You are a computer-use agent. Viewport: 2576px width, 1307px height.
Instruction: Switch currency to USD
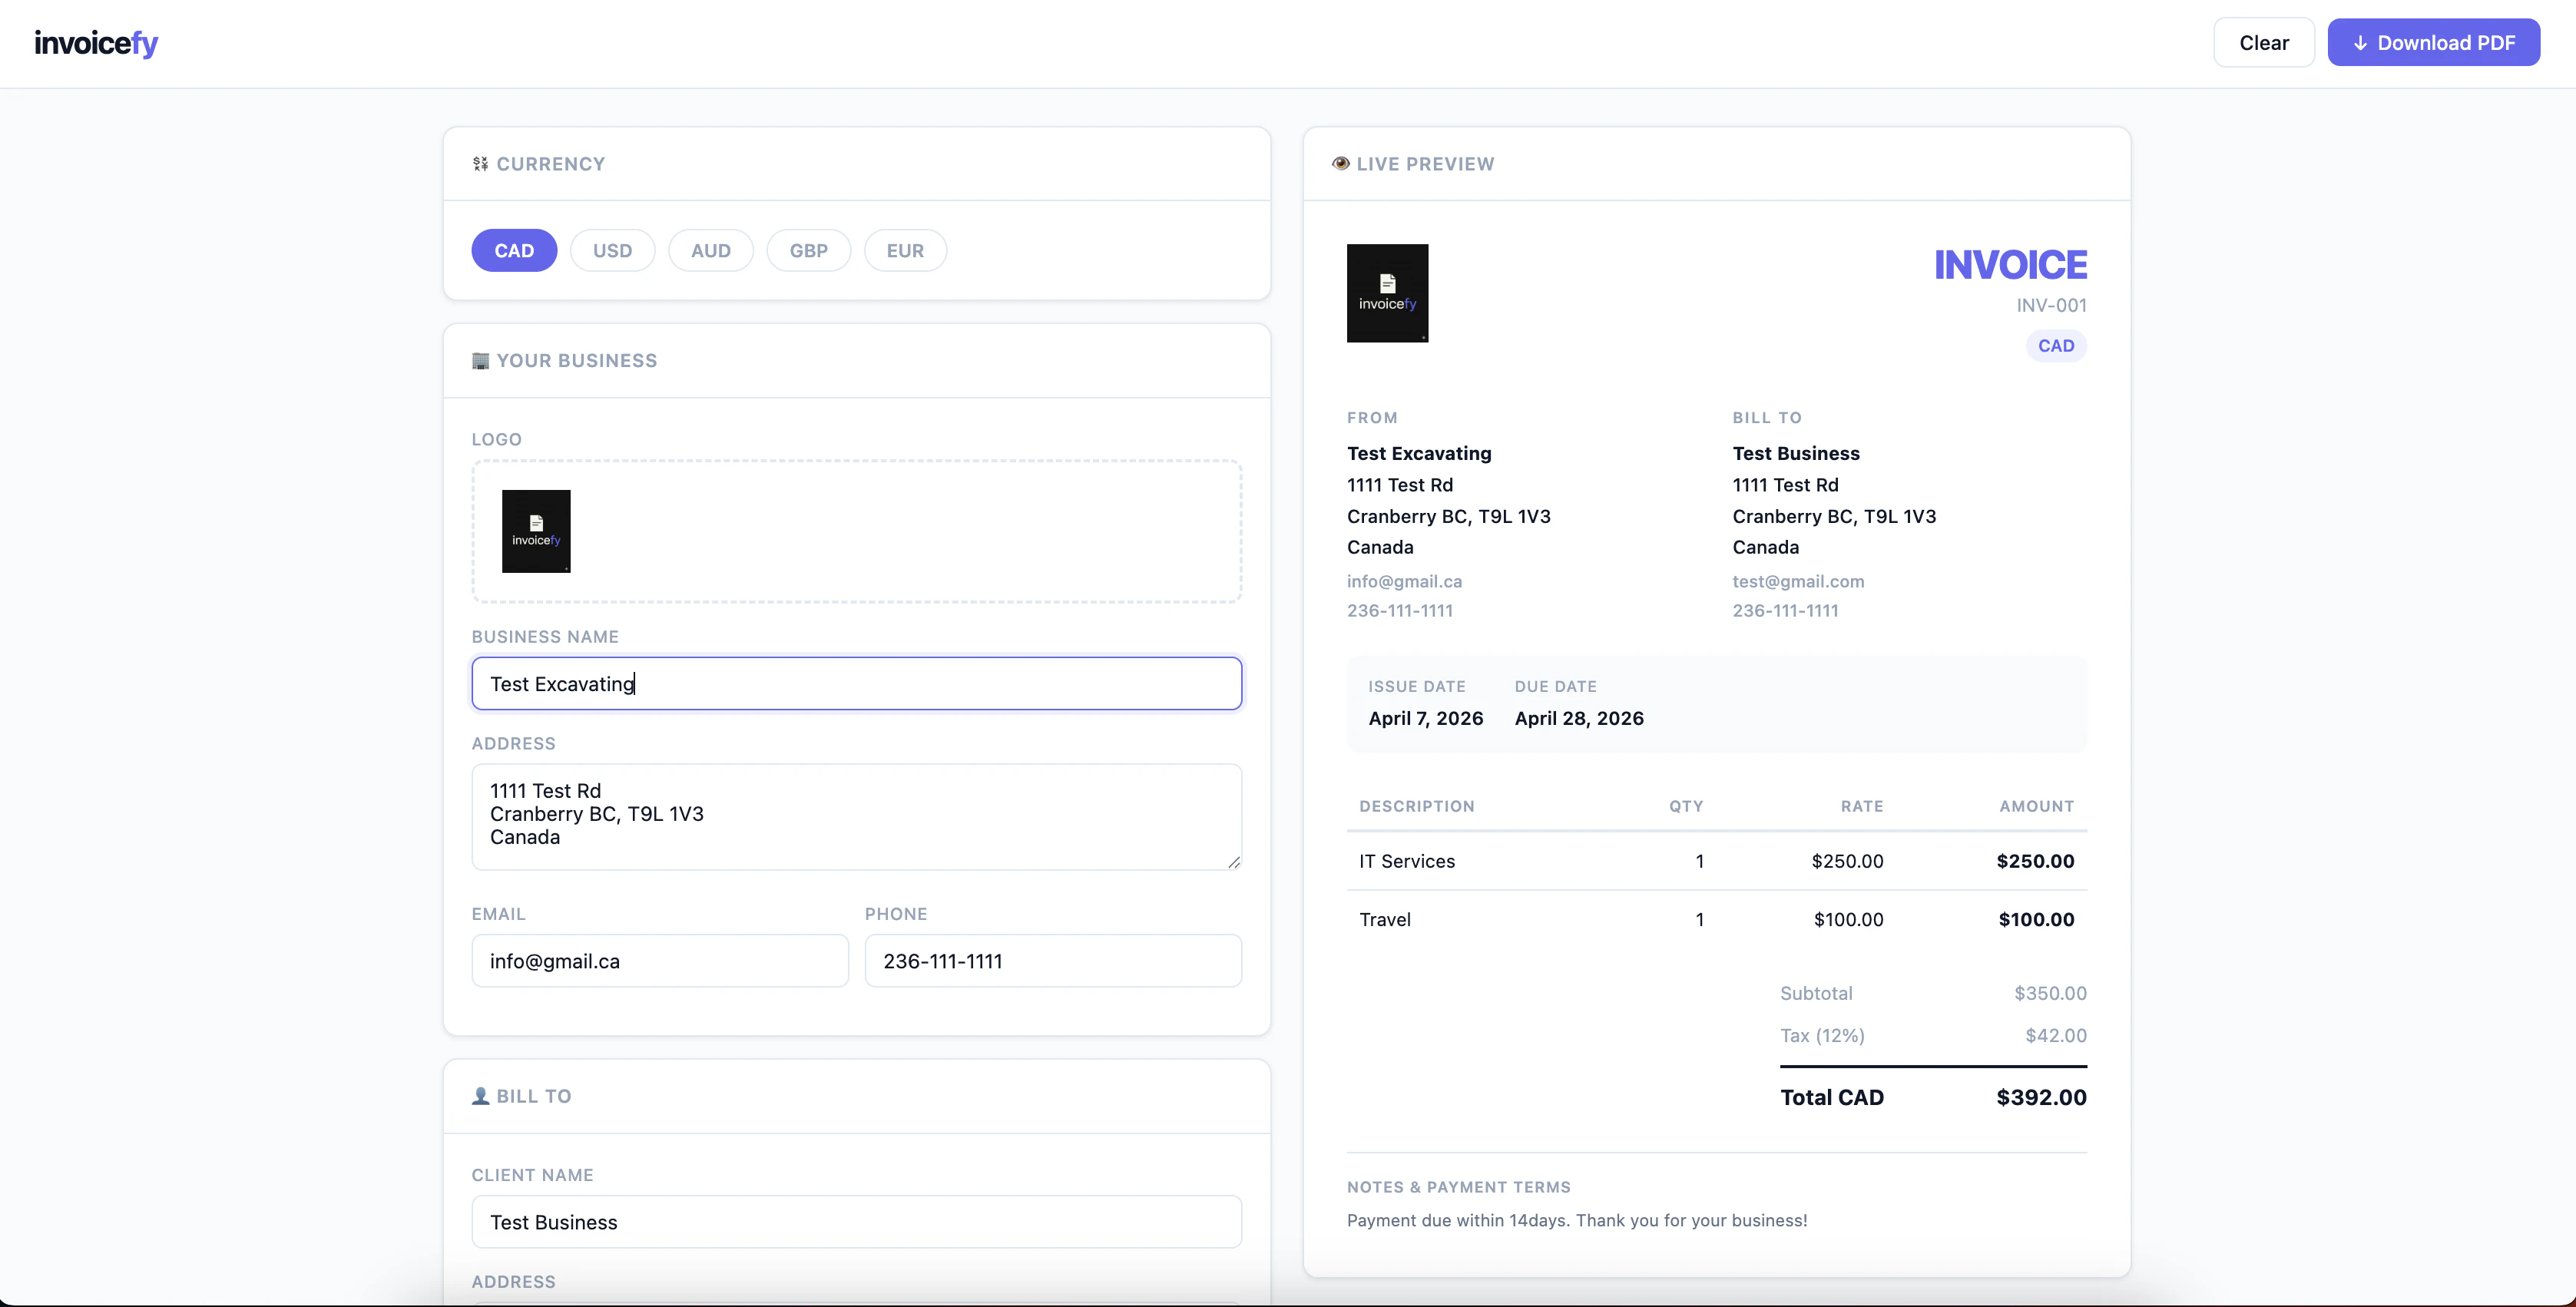pos(612,251)
